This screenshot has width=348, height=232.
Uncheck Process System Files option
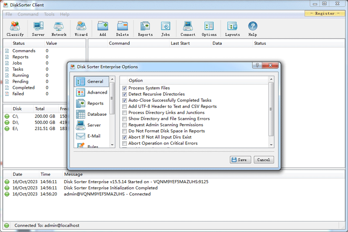click(125, 88)
